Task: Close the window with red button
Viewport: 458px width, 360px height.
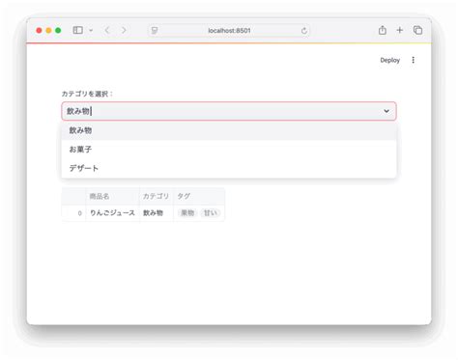Action: tap(39, 30)
